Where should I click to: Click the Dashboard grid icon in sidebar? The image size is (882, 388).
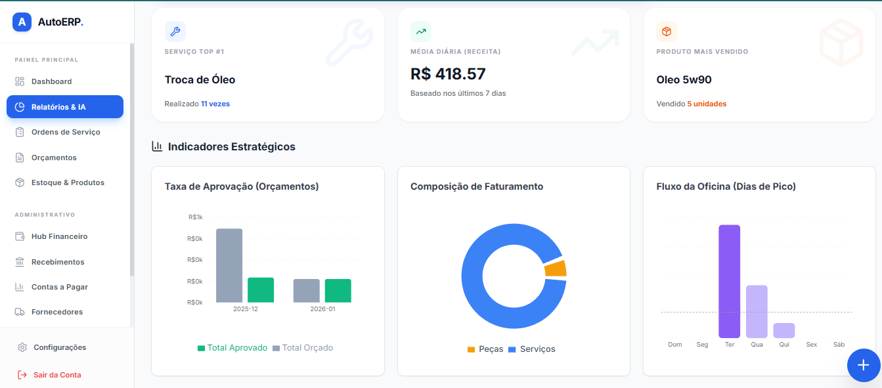point(20,81)
